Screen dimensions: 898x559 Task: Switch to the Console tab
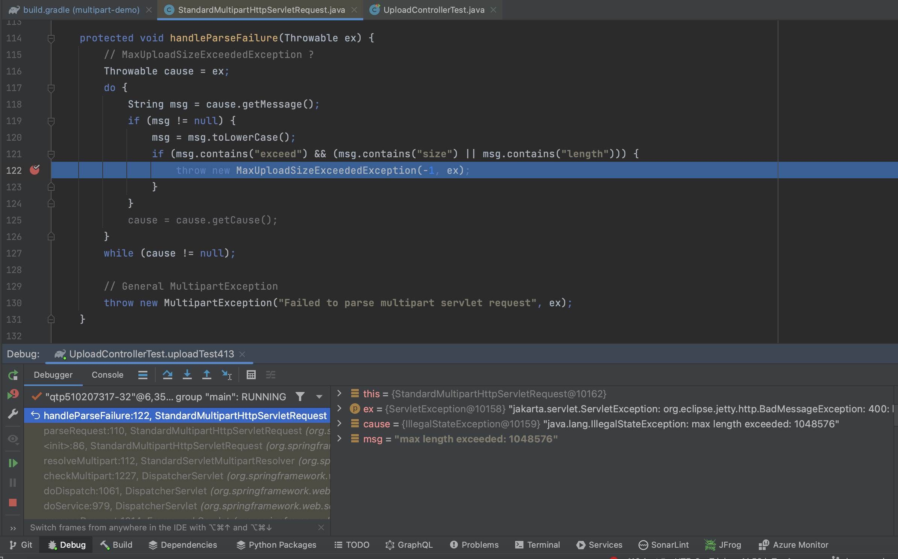108,375
